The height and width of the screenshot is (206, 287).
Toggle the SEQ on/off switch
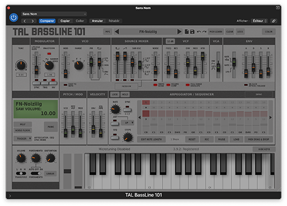tap(115, 138)
